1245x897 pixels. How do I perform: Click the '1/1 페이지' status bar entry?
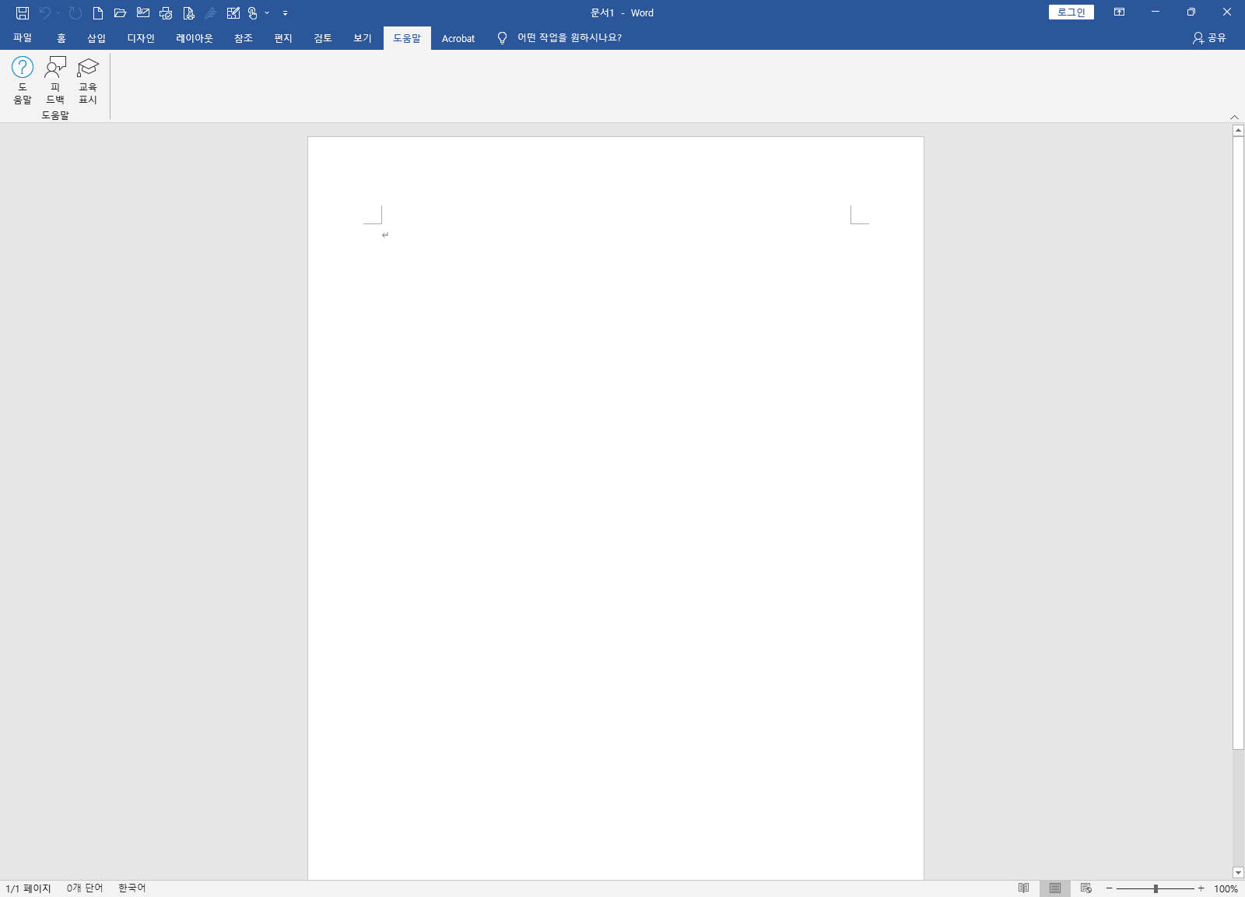click(28, 888)
